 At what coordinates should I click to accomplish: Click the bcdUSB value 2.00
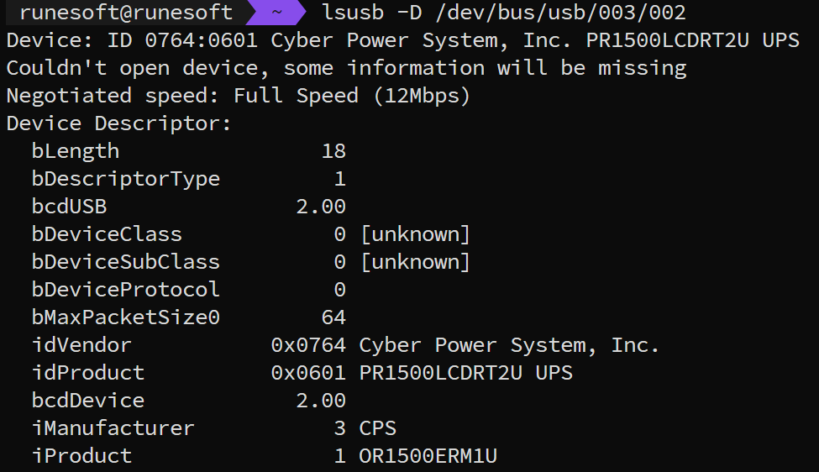(321, 207)
